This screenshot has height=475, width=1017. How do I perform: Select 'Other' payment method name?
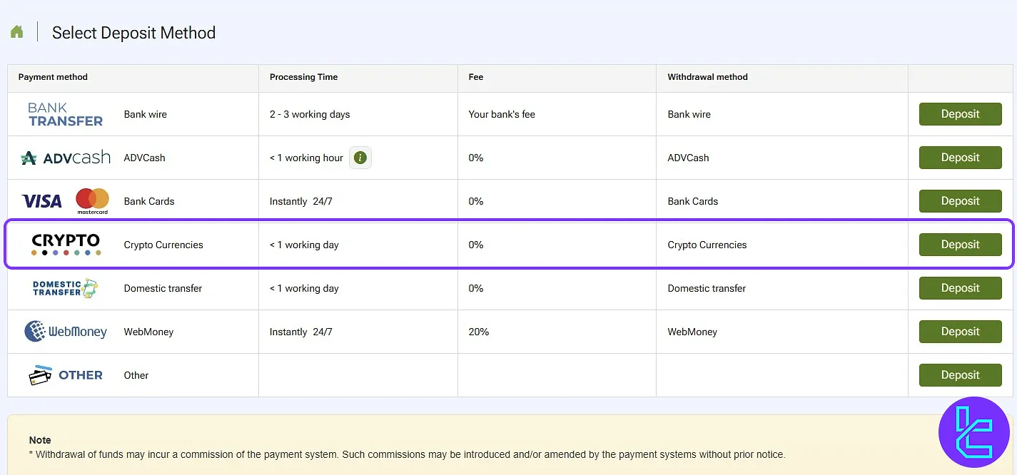click(x=136, y=375)
